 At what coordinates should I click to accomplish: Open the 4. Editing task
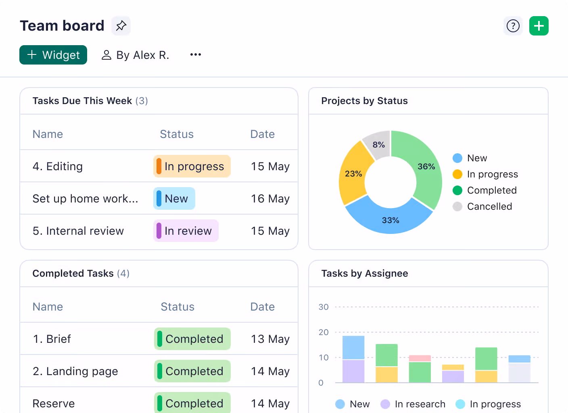(58, 166)
